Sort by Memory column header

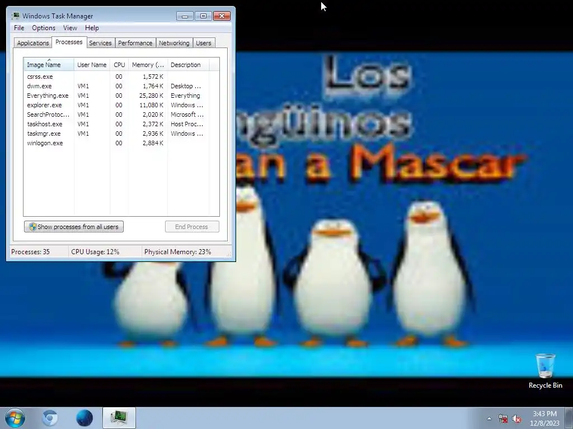click(x=148, y=65)
